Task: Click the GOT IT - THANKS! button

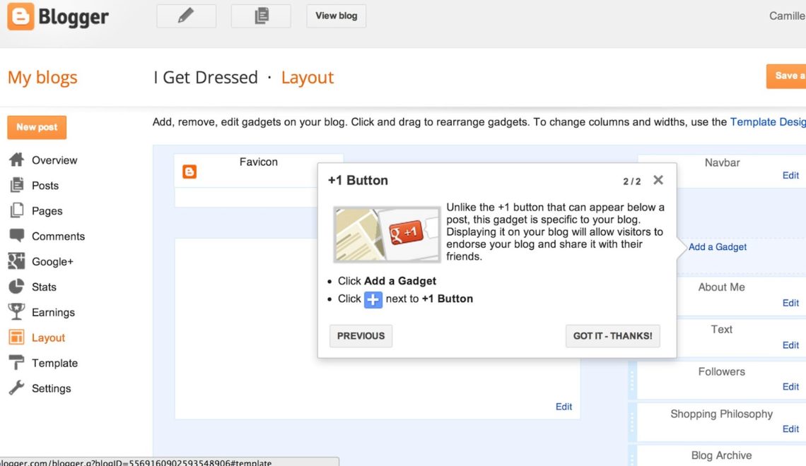Action: pyautogui.click(x=613, y=335)
